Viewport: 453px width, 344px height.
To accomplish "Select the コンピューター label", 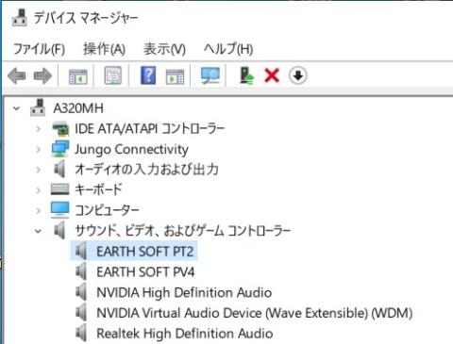I will [x=107, y=210].
